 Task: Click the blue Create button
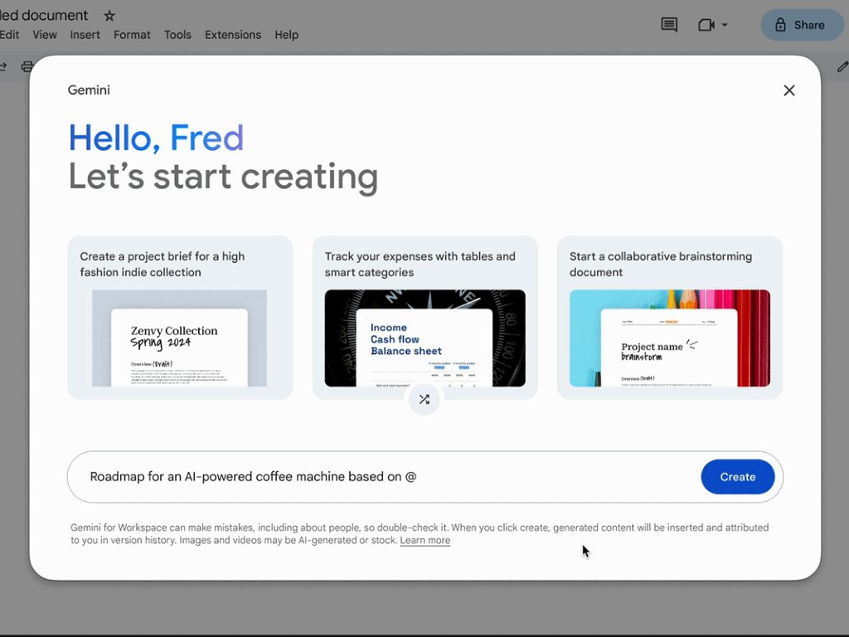point(737,477)
